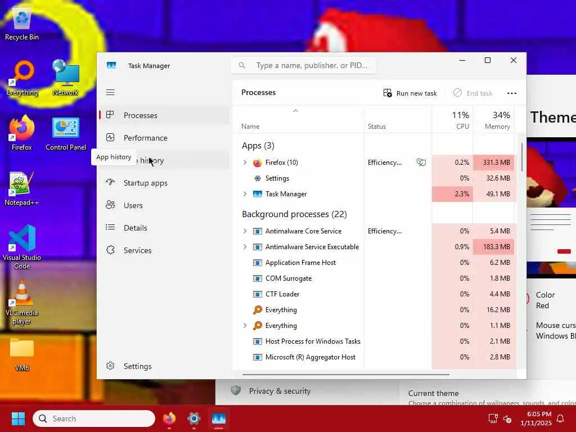Open the Task Manager hamburger navigation menu
The height and width of the screenshot is (432, 576).
pos(110,92)
